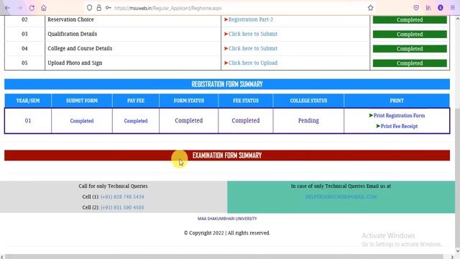Click here to Submit for College and Course Details
Viewport: 460px width, 259px height.
252,48
